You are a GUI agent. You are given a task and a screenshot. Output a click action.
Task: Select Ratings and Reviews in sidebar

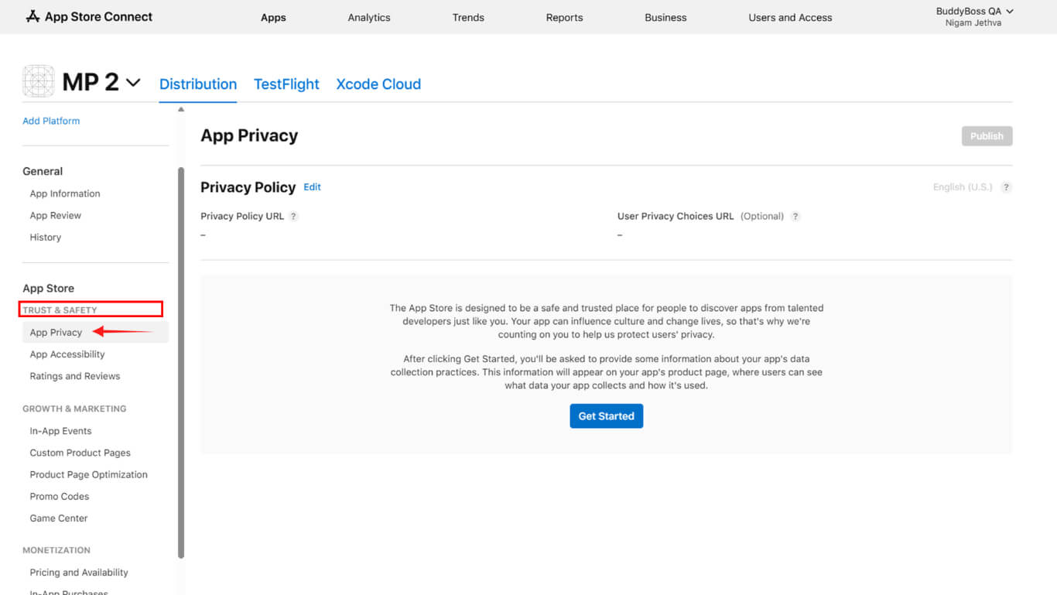(x=75, y=376)
